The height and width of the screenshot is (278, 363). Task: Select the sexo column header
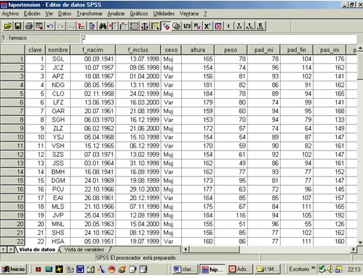pos(171,50)
